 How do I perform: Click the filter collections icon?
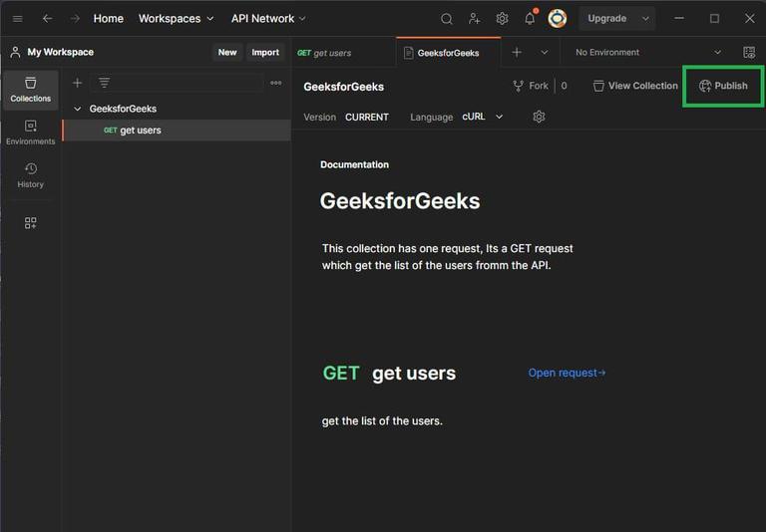[x=104, y=83]
